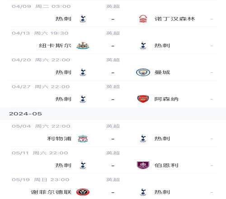The image size is (226, 199).
Task: Click Tottenham crest in 04/09 match
Action: point(83,19)
